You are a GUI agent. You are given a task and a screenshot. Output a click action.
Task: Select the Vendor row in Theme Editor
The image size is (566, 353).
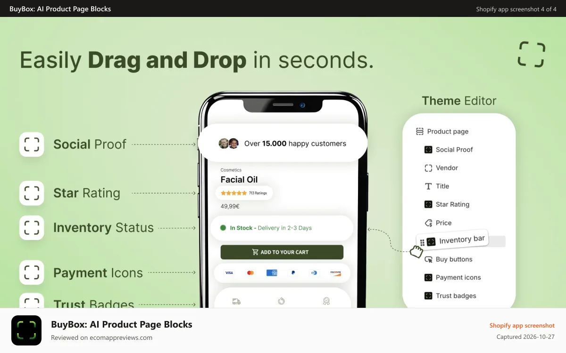pyautogui.click(x=441, y=168)
